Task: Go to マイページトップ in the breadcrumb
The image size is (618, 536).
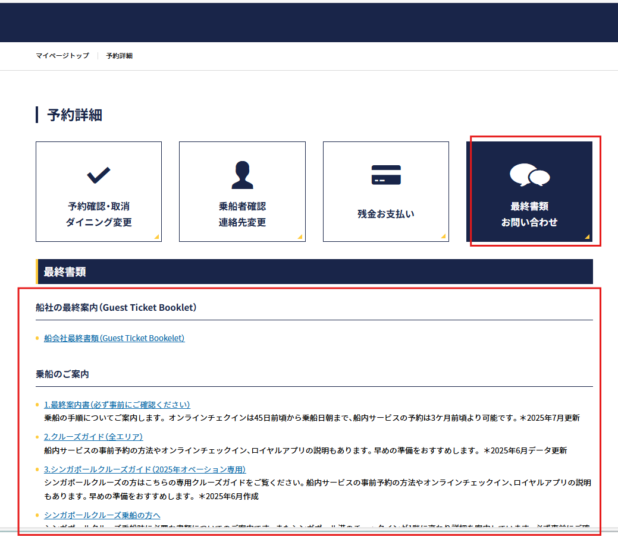Action: click(x=62, y=56)
